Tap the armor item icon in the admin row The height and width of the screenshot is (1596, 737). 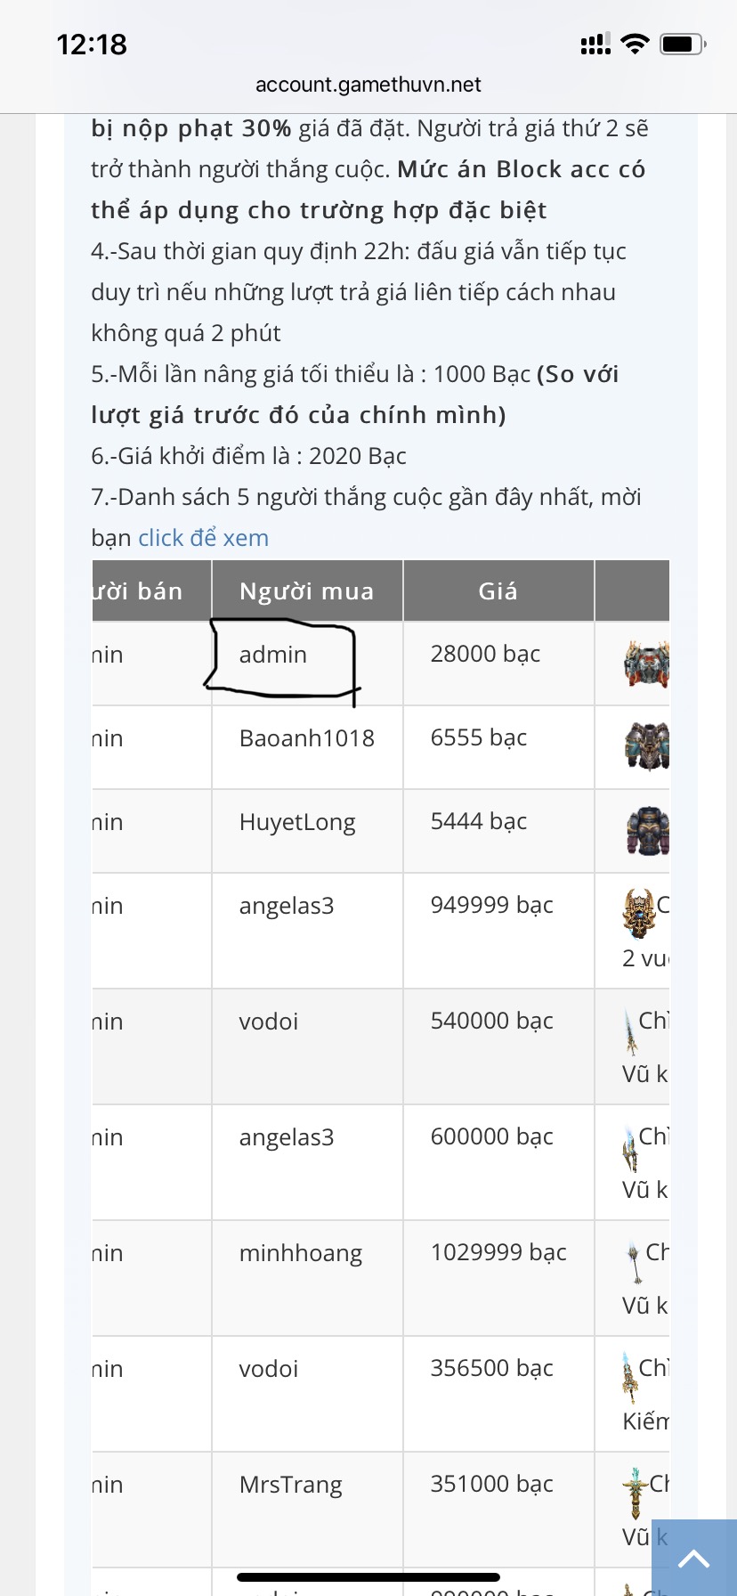coord(647,664)
